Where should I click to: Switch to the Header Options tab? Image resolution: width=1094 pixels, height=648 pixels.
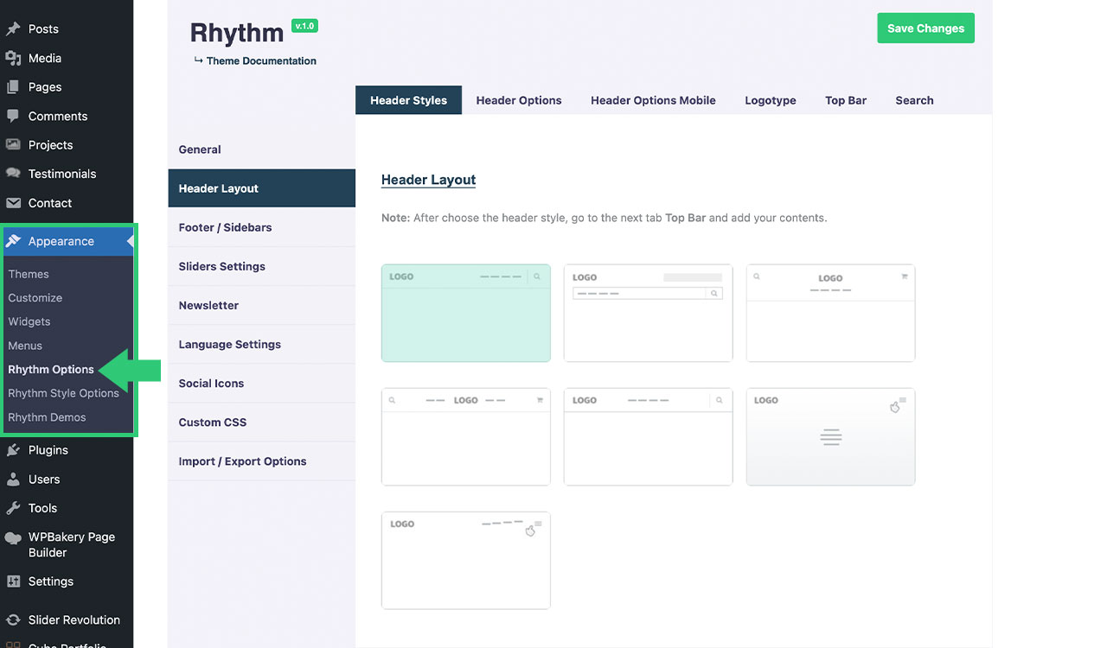(x=518, y=100)
